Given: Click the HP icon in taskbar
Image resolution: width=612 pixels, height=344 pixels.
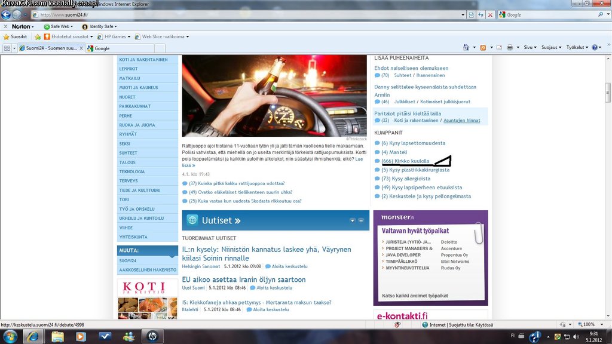Looking at the screenshot, I should (x=152, y=336).
